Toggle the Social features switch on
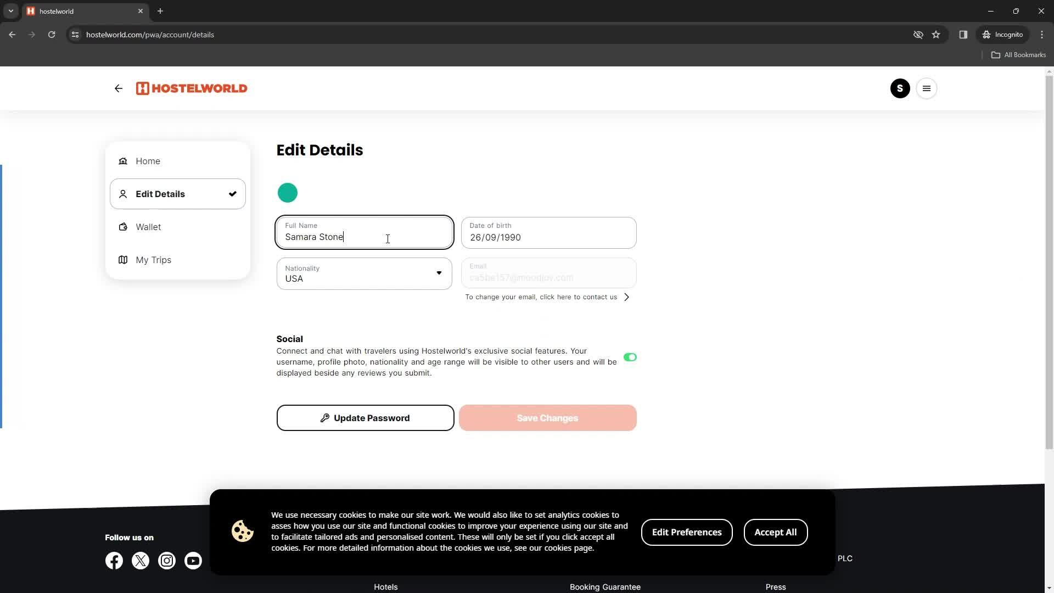1054x593 pixels. (629, 357)
